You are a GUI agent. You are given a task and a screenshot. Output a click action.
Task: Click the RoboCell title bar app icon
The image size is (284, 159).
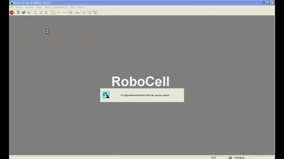coord(11,2)
